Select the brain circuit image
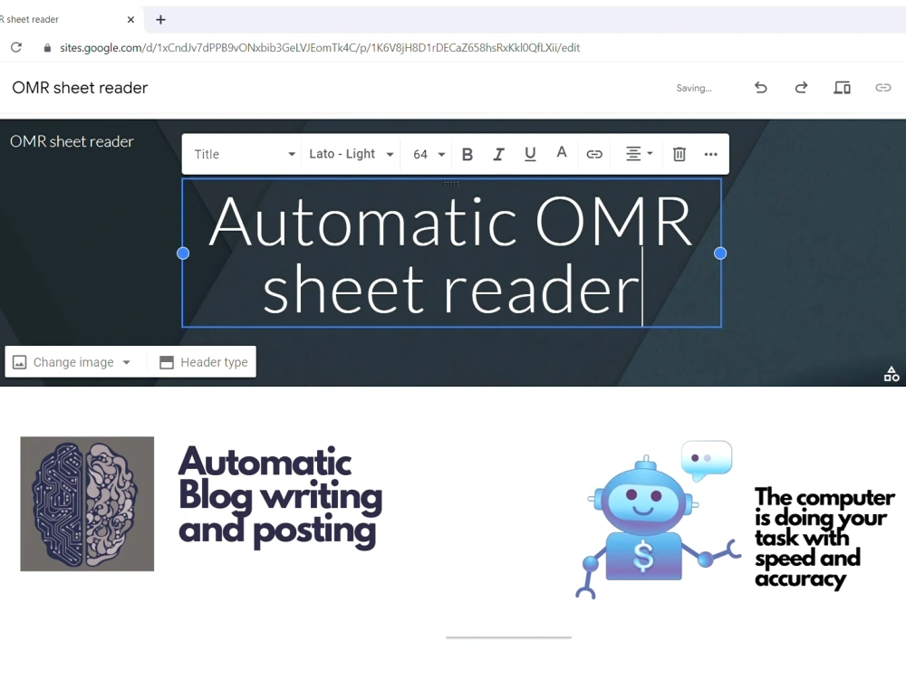The image size is (906, 679). (x=87, y=504)
